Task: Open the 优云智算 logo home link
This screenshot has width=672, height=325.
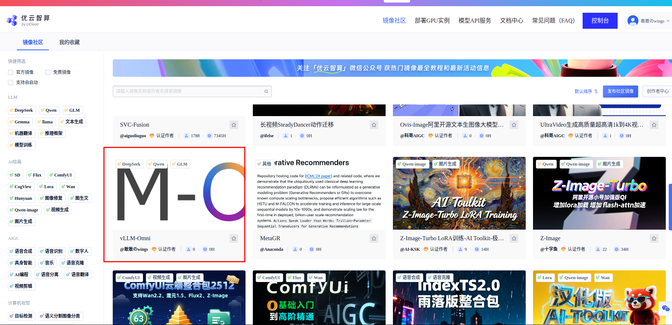Action: click(28, 20)
